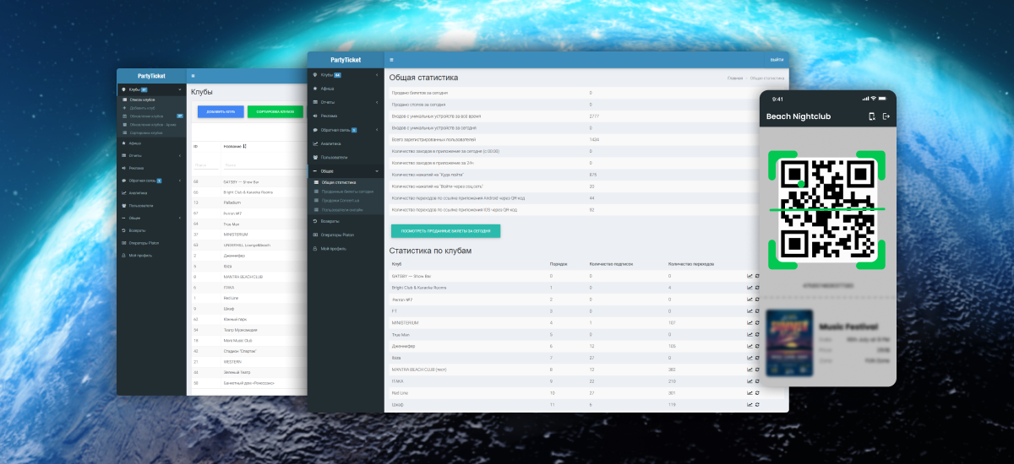Open chart icon for MINISTERIUM row
Viewport: 1014px width, 464px height.
point(750,323)
